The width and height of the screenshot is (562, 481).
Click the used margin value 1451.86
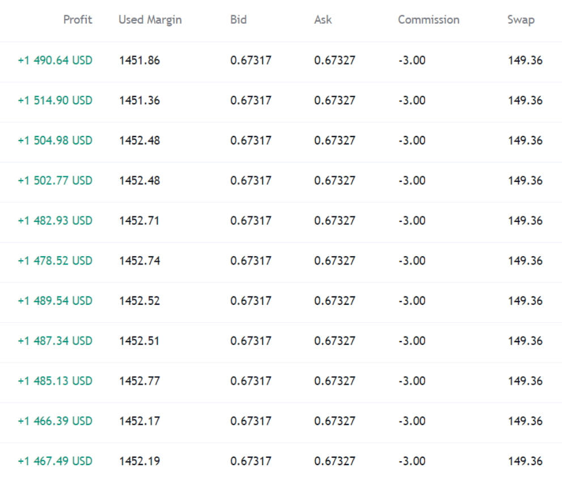click(139, 60)
